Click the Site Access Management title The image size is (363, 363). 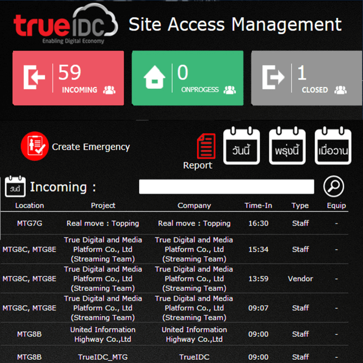pyautogui.click(x=235, y=24)
